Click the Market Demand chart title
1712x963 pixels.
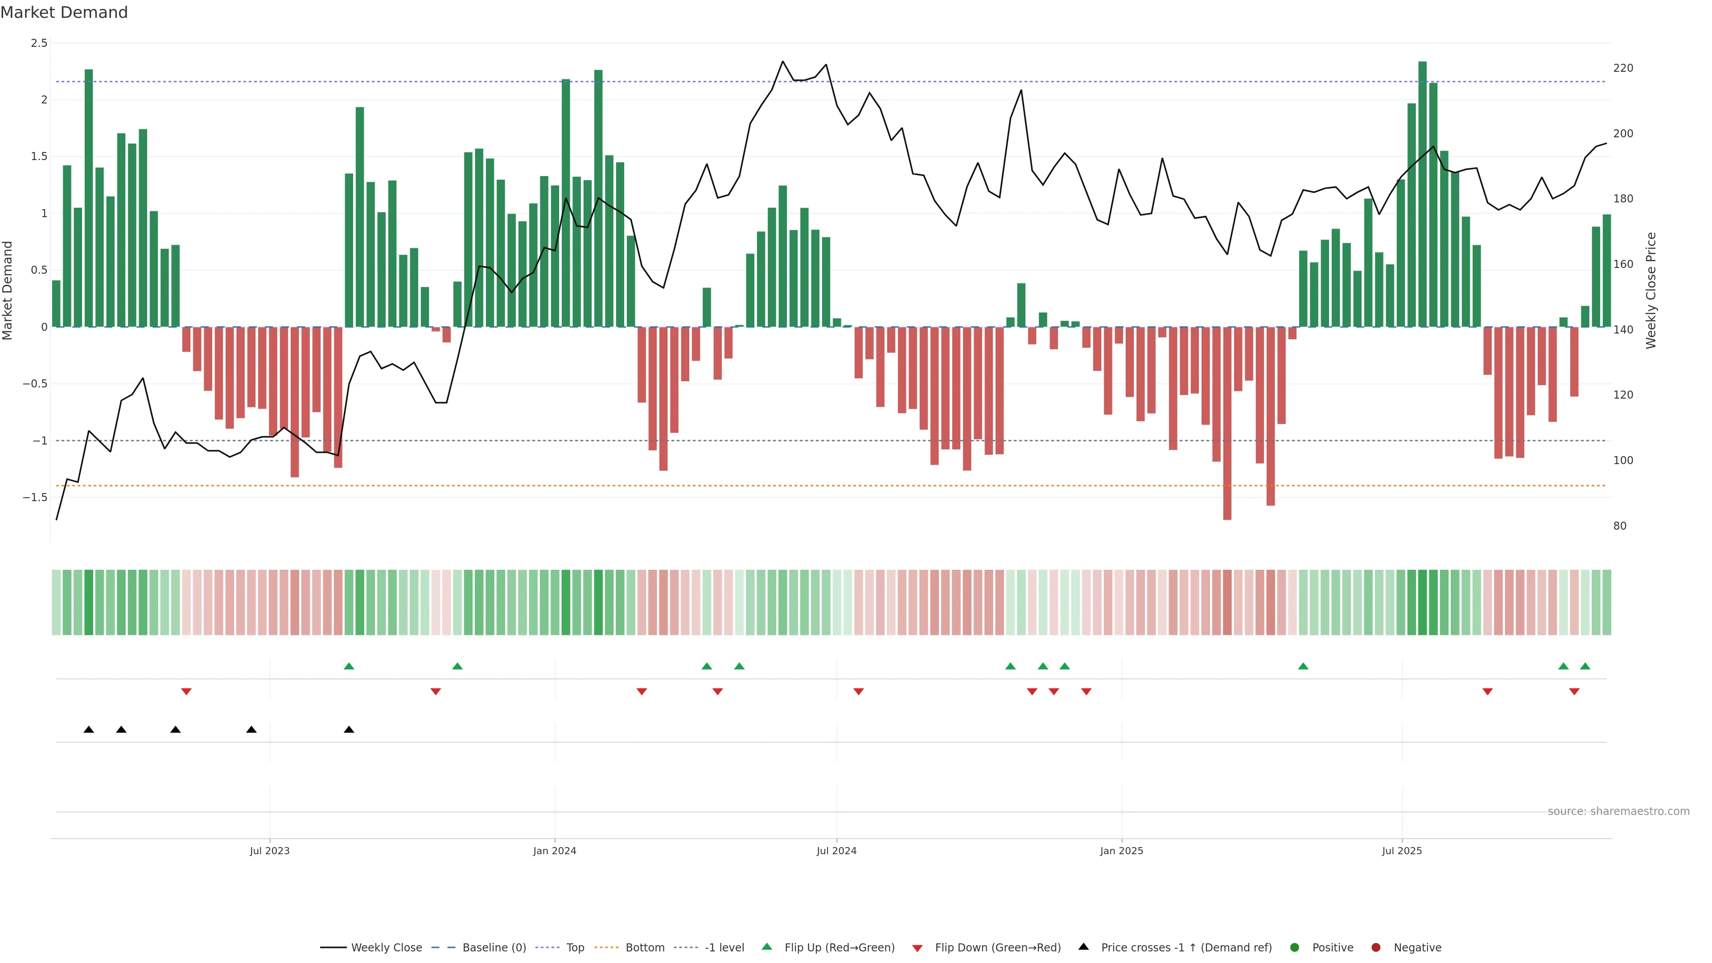coord(65,12)
